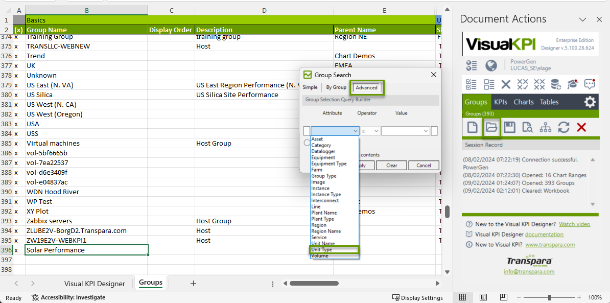
Task: Click the zoom slider in the status bar
Action: point(549,297)
